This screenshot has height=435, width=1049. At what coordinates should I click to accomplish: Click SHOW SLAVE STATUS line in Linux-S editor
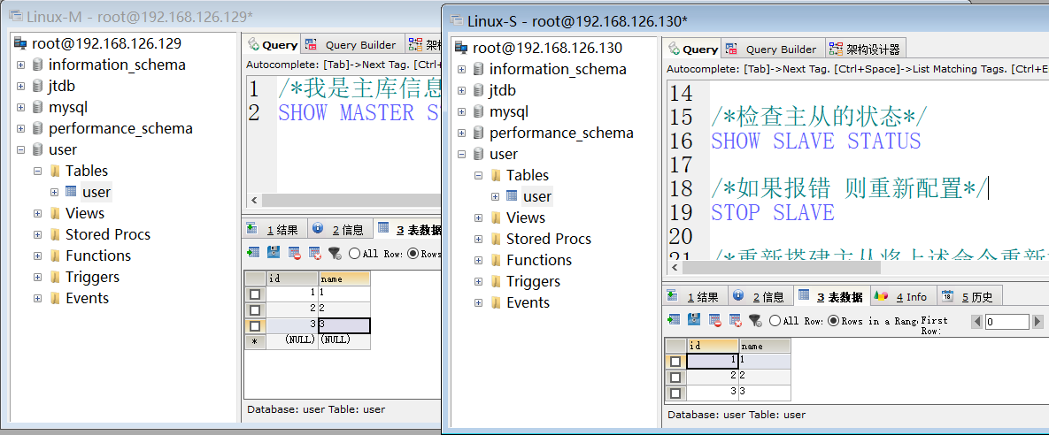[816, 141]
